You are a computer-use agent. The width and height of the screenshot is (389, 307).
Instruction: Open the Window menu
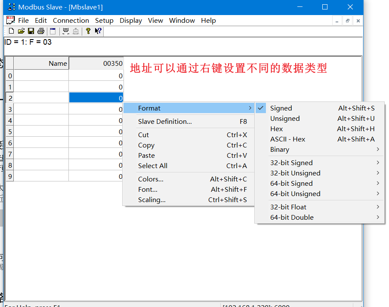tap(182, 21)
